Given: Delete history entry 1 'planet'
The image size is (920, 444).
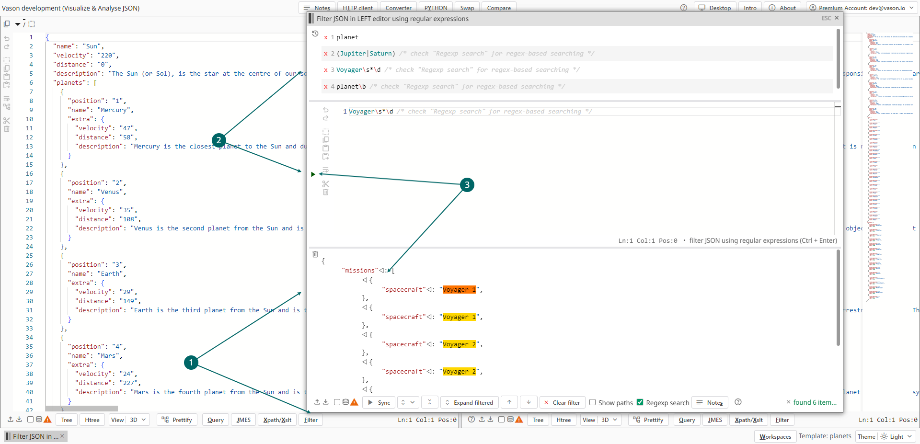Looking at the screenshot, I should pos(326,37).
